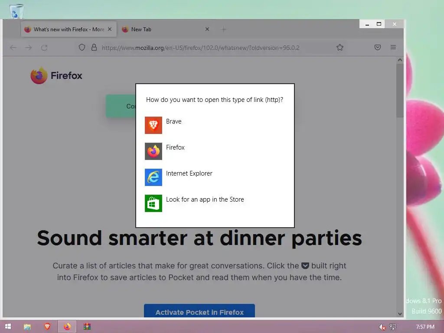Open the Windows Start button
444x333 pixels.
click(x=8, y=326)
